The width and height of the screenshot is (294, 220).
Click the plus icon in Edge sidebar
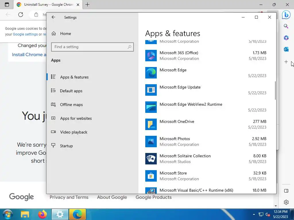pos(286,62)
